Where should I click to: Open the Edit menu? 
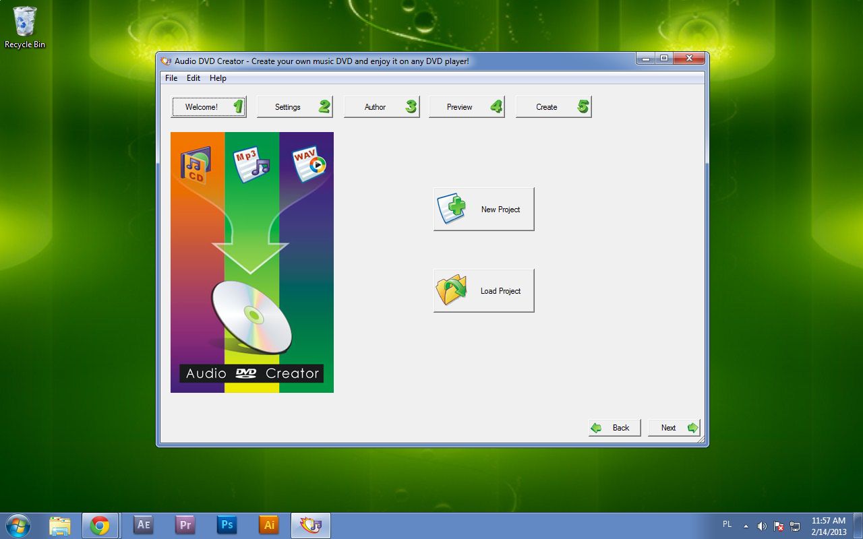pos(194,78)
